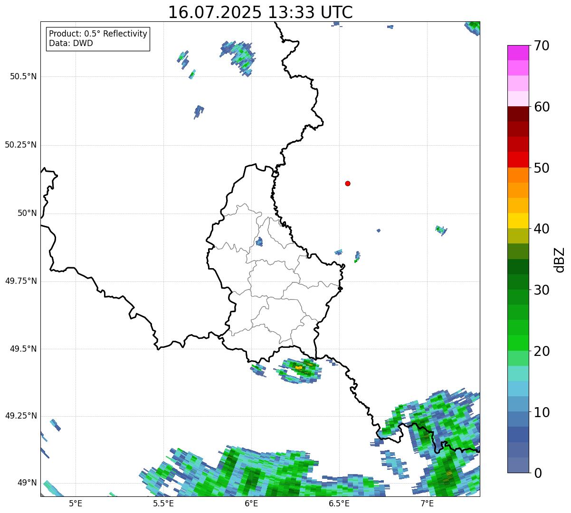Click the colorbar 70 tick label
571x513 pixels.
point(542,46)
